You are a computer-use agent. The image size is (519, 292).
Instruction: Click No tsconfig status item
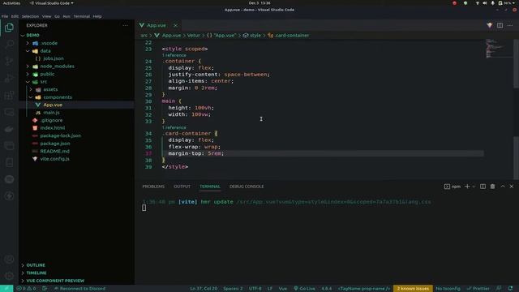[448, 289]
